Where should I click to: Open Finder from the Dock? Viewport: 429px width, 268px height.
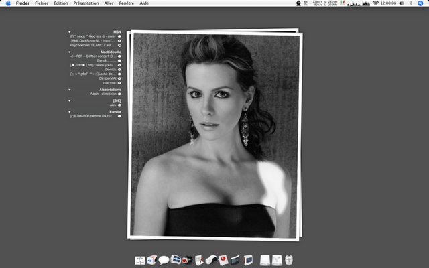140,260
